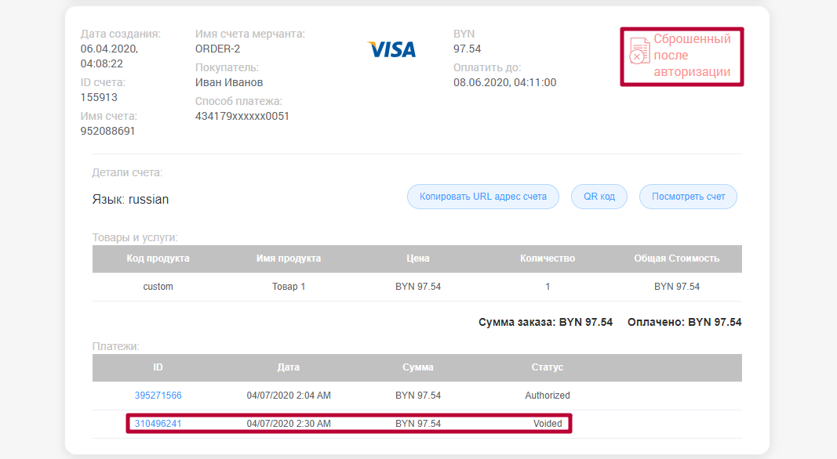Click the payments Дата column header
The image size is (837, 459).
click(288, 367)
